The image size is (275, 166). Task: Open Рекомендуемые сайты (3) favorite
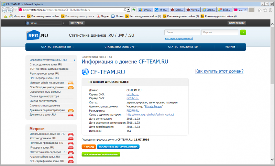tap(181, 16)
